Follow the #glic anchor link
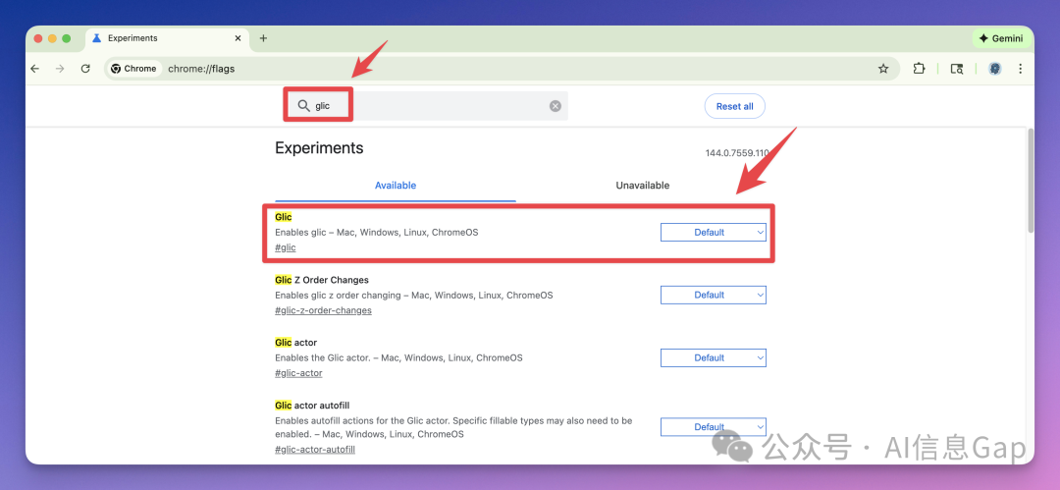This screenshot has height=490, width=1060. (x=286, y=247)
